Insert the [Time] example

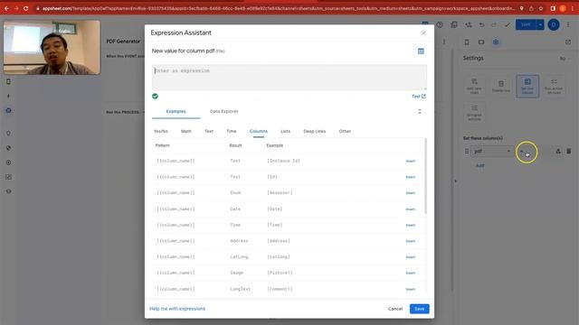click(410, 225)
